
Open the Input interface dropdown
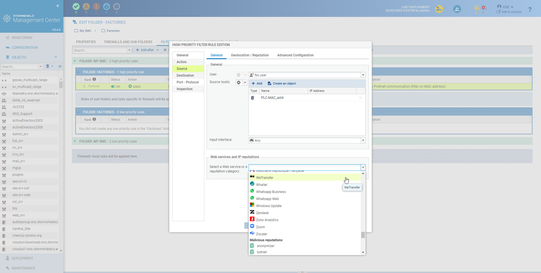(x=363, y=140)
